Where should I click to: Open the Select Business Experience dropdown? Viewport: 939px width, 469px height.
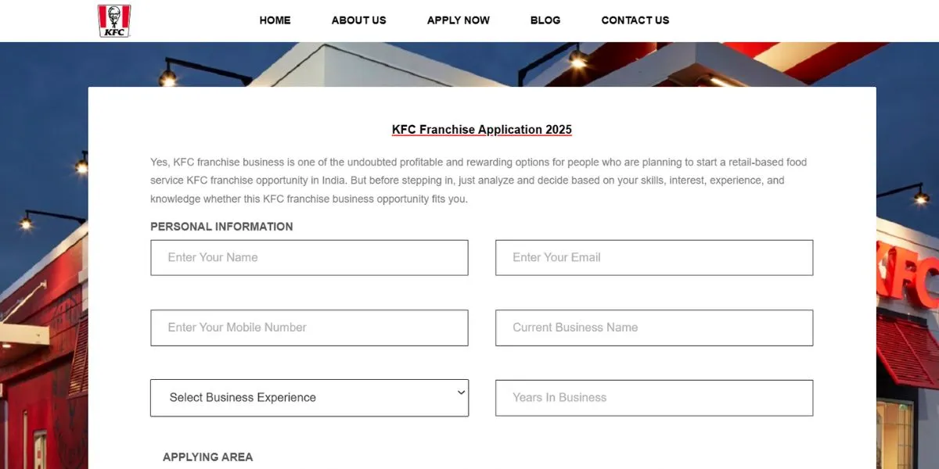click(x=309, y=398)
